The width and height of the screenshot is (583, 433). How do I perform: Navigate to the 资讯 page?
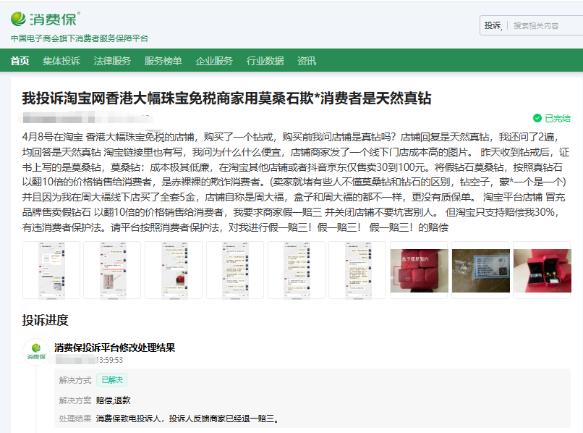pyautogui.click(x=307, y=61)
